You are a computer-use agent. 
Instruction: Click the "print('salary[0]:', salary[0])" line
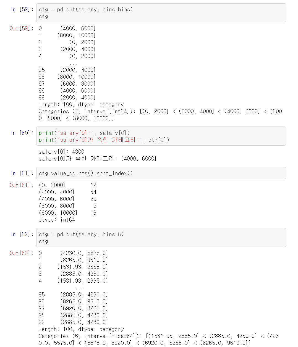84,133
